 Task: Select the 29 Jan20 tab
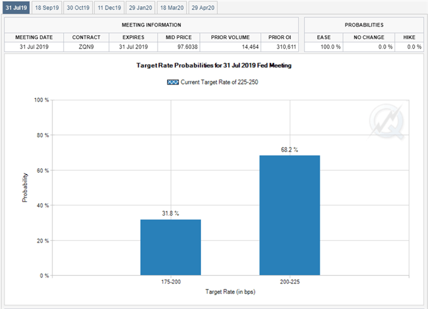click(x=141, y=8)
